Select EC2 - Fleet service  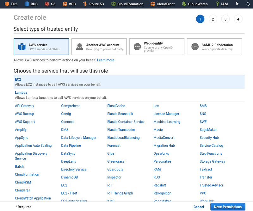[x=69, y=193]
